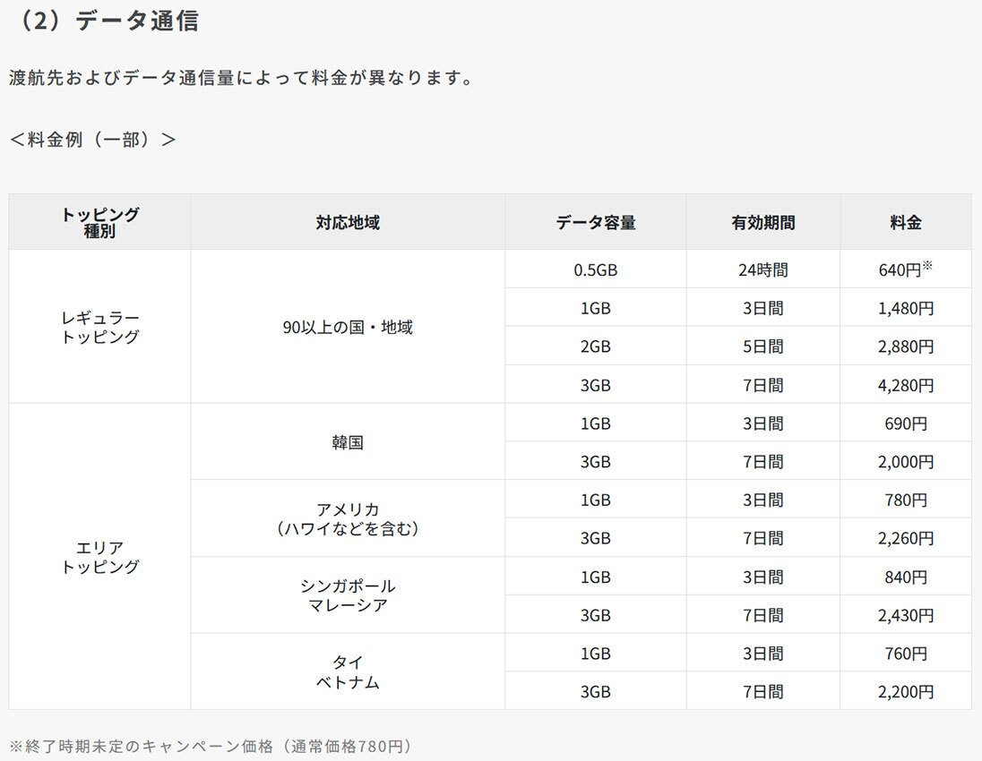Click the 有効期間 column header
The height and width of the screenshot is (761, 982).
[762, 222]
